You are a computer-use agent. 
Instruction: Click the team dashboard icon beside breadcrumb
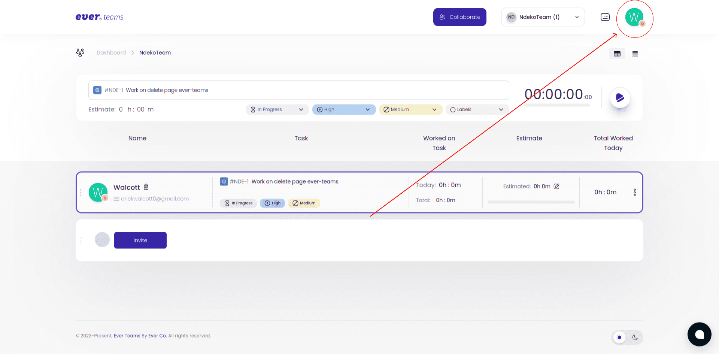coord(80,52)
